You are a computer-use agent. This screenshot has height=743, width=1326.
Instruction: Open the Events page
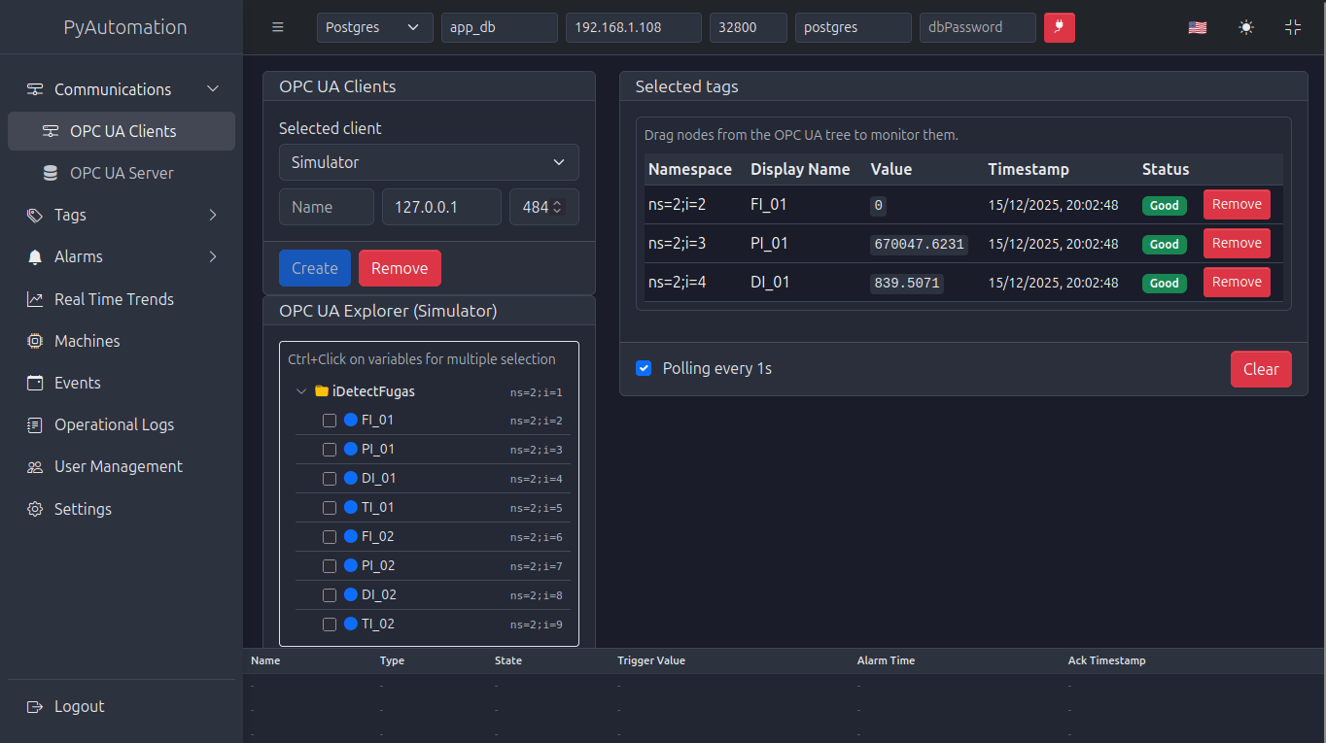click(x=122, y=383)
